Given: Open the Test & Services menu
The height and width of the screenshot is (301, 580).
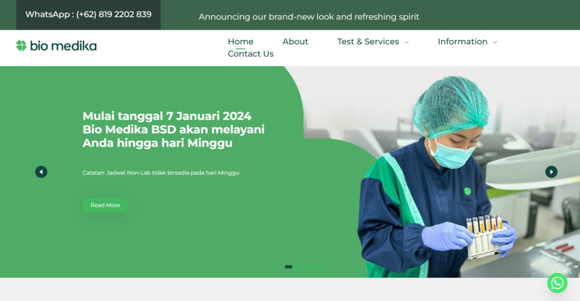Looking at the screenshot, I should click(x=368, y=42).
